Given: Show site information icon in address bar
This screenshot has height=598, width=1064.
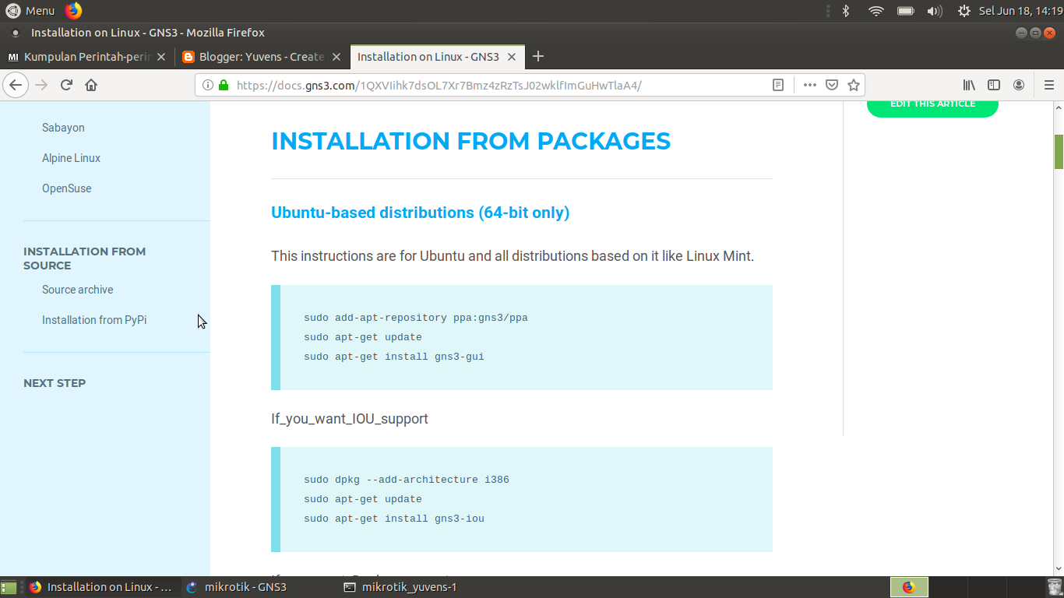Looking at the screenshot, I should 208,85.
